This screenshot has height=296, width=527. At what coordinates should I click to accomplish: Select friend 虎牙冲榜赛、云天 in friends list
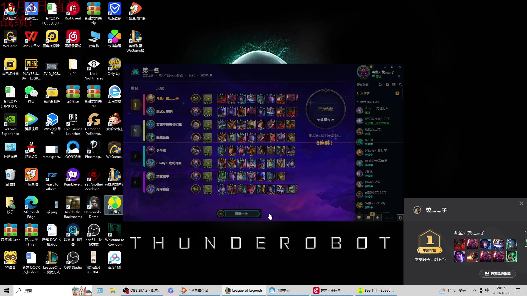(x=379, y=121)
